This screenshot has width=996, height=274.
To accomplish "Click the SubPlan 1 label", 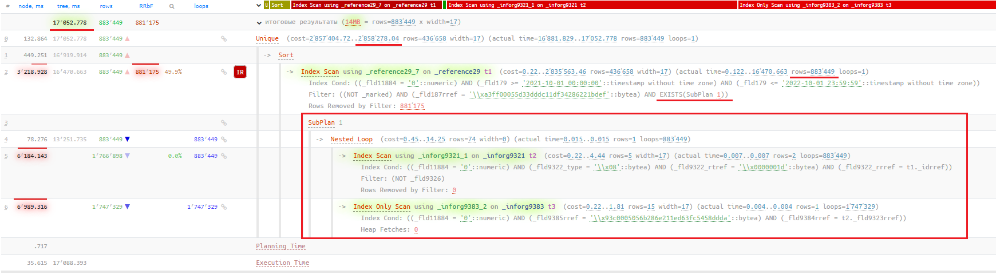I will [325, 123].
